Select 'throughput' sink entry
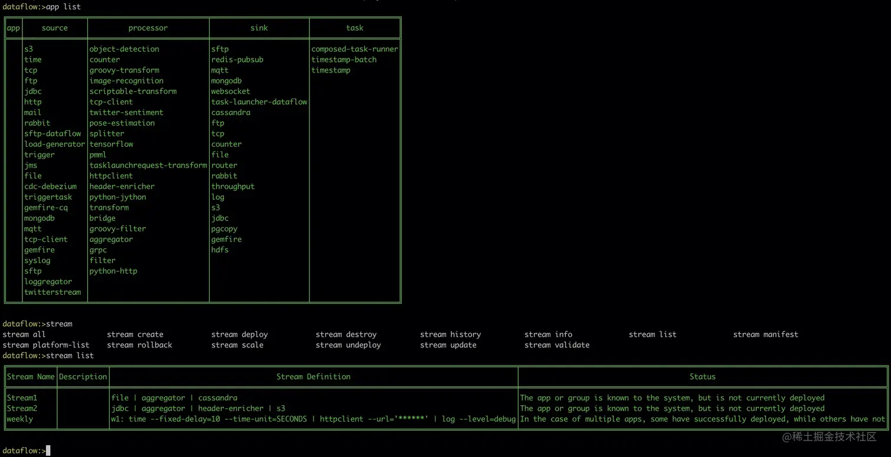 (233, 186)
